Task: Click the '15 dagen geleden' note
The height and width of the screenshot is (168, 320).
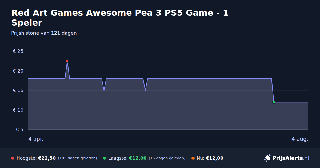Action: 167,158
